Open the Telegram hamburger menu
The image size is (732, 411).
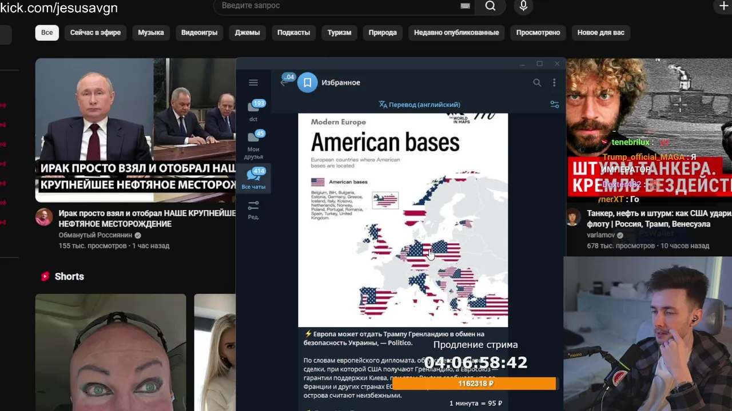click(253, 83)
